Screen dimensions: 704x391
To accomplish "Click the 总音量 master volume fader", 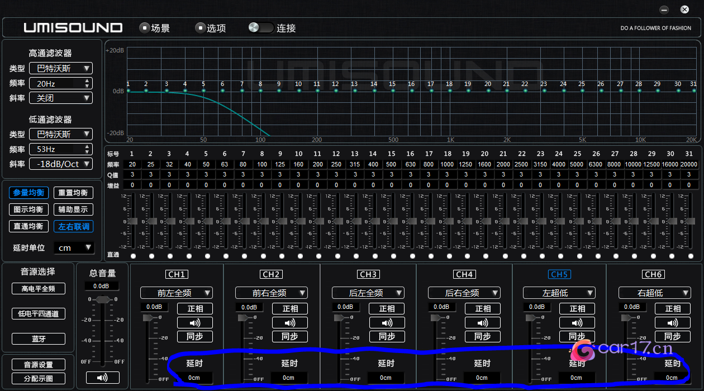I will [103, 300].
